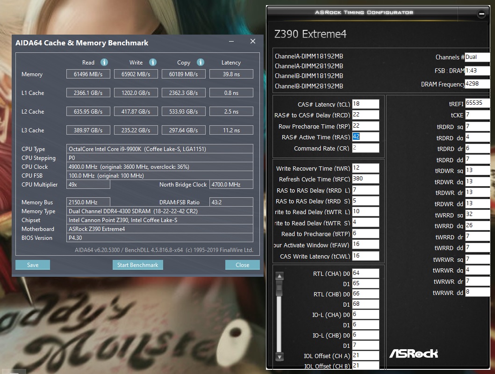Click the Write Recovery Time (tWR) field
The width and height of the screenshot is (495, 374).
click(366, 168)
